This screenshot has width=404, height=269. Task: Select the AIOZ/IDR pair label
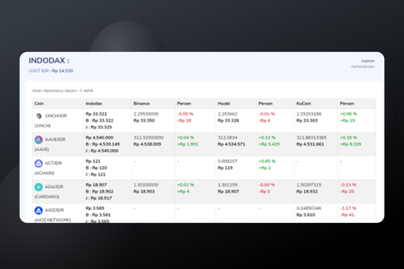[x=54, y=210]
